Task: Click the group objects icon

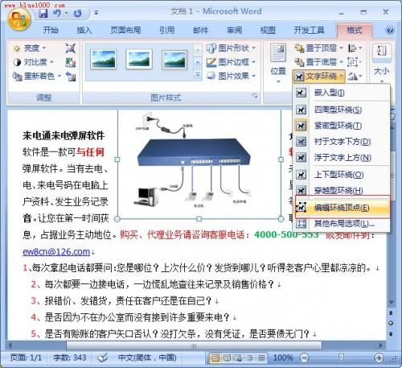Action: click(354, 62)
